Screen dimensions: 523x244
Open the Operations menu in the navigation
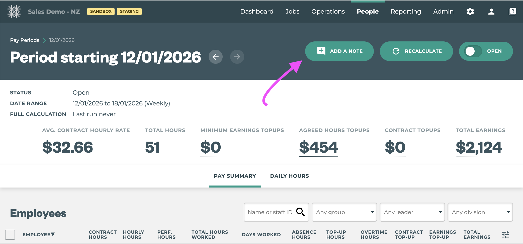[x=328, y=11]
